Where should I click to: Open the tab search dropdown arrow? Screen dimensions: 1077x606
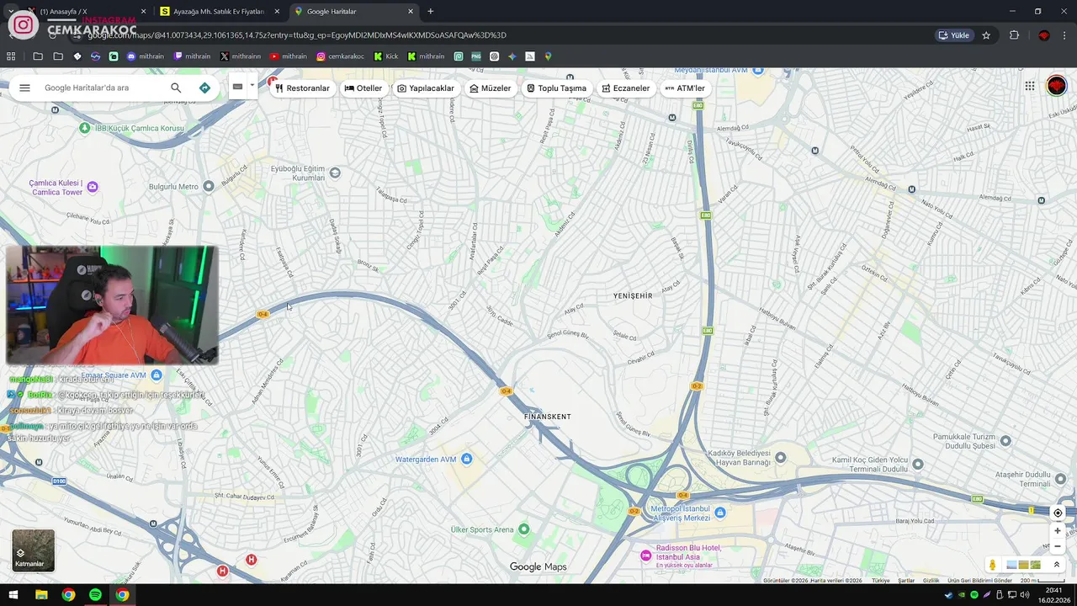click(x=11, y=11)
